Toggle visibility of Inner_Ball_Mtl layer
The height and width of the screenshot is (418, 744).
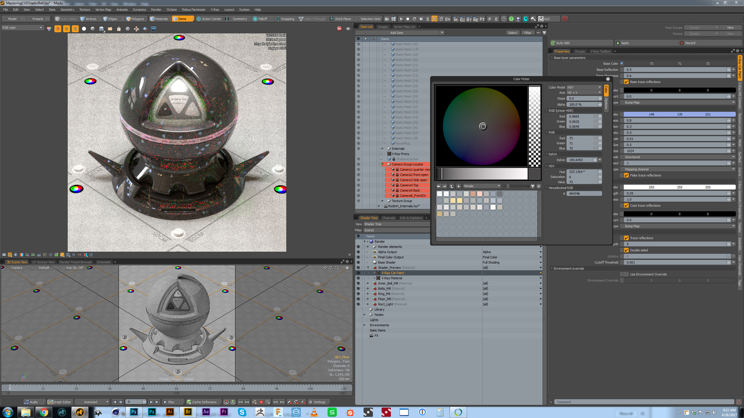[x=358, y=283]
